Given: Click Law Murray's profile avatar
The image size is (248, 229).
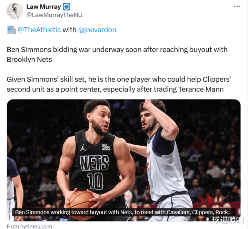Looking at the screenshot, I should (15, 11).
